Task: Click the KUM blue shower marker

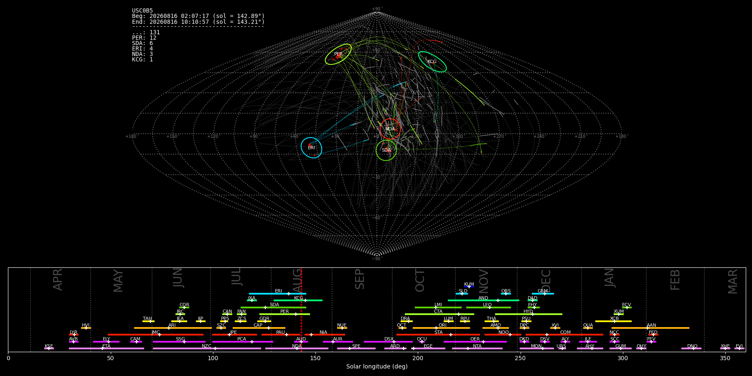Action: click(469, 287)
